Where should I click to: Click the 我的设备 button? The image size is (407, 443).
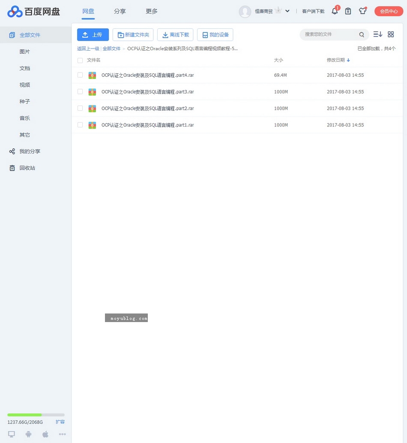pyautogui.click(x=215, y=35)
